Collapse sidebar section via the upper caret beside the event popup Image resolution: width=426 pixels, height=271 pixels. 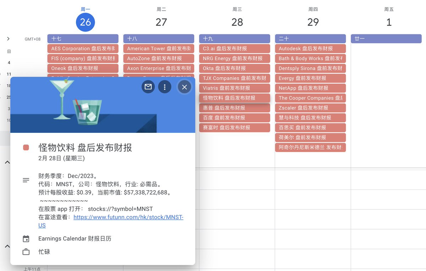7,162
